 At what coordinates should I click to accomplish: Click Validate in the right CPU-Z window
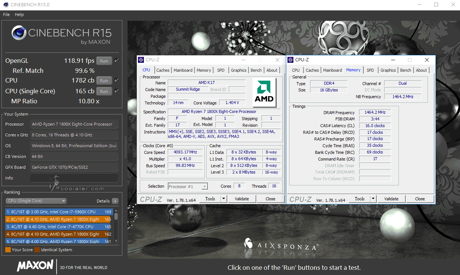(391, 199)
